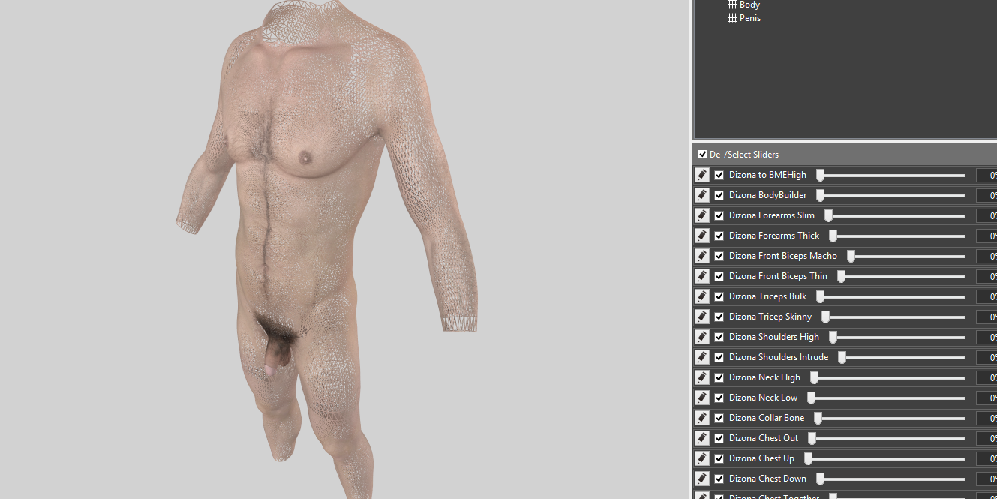Click the Dizona Shoulders Intrude slider handle
Image resolution: width=997 pixels, height=499 pixels.
pos(842,357)
